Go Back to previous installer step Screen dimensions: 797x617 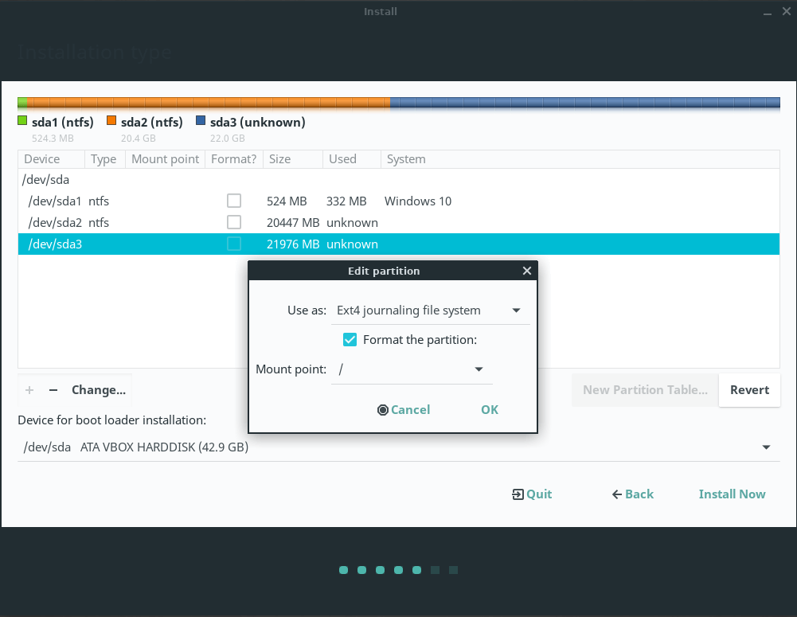pos(632,494)
